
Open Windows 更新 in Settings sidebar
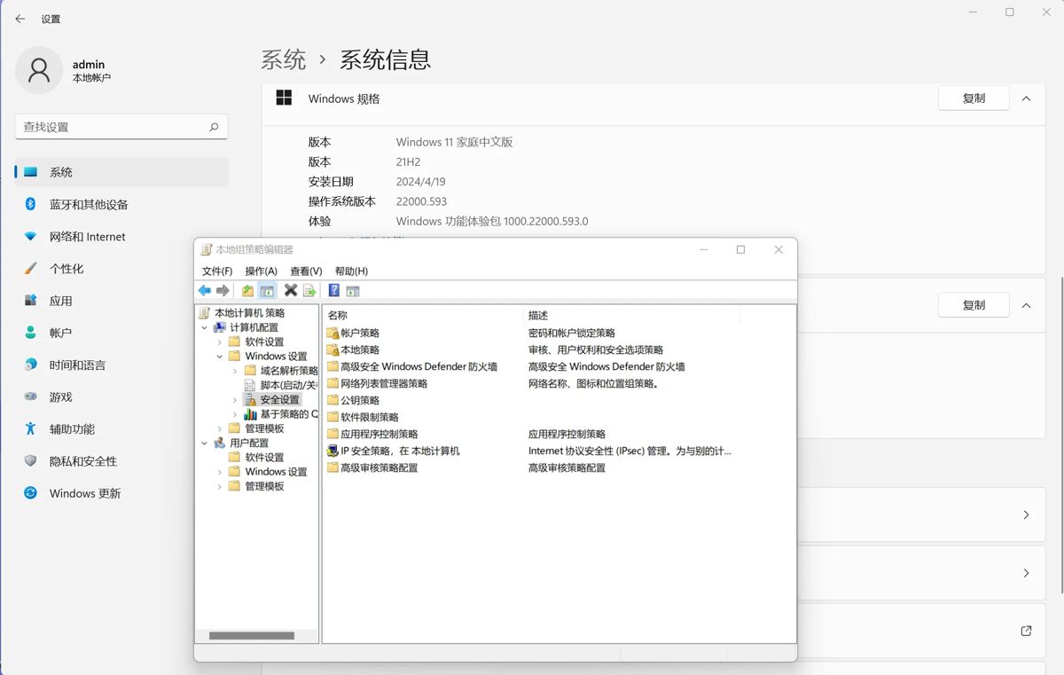[121, 493]
